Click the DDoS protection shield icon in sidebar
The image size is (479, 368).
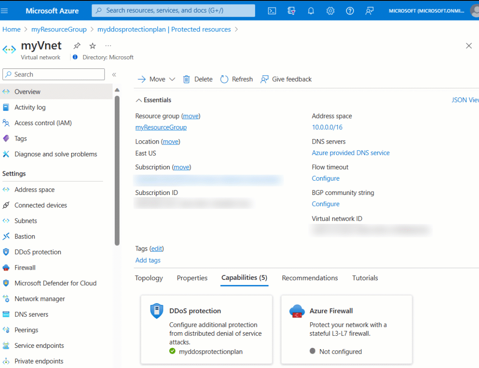click(6, 252)
